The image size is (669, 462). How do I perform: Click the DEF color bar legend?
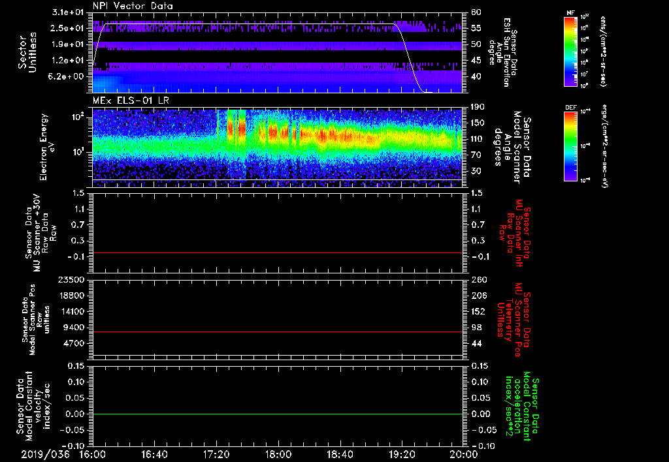[x=570, y=146]
